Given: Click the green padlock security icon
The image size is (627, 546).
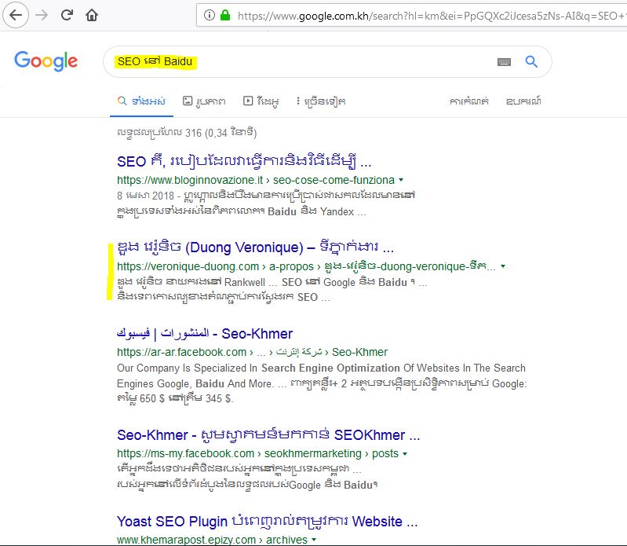Looking at the screenshot, I should [x=225, y=15].
